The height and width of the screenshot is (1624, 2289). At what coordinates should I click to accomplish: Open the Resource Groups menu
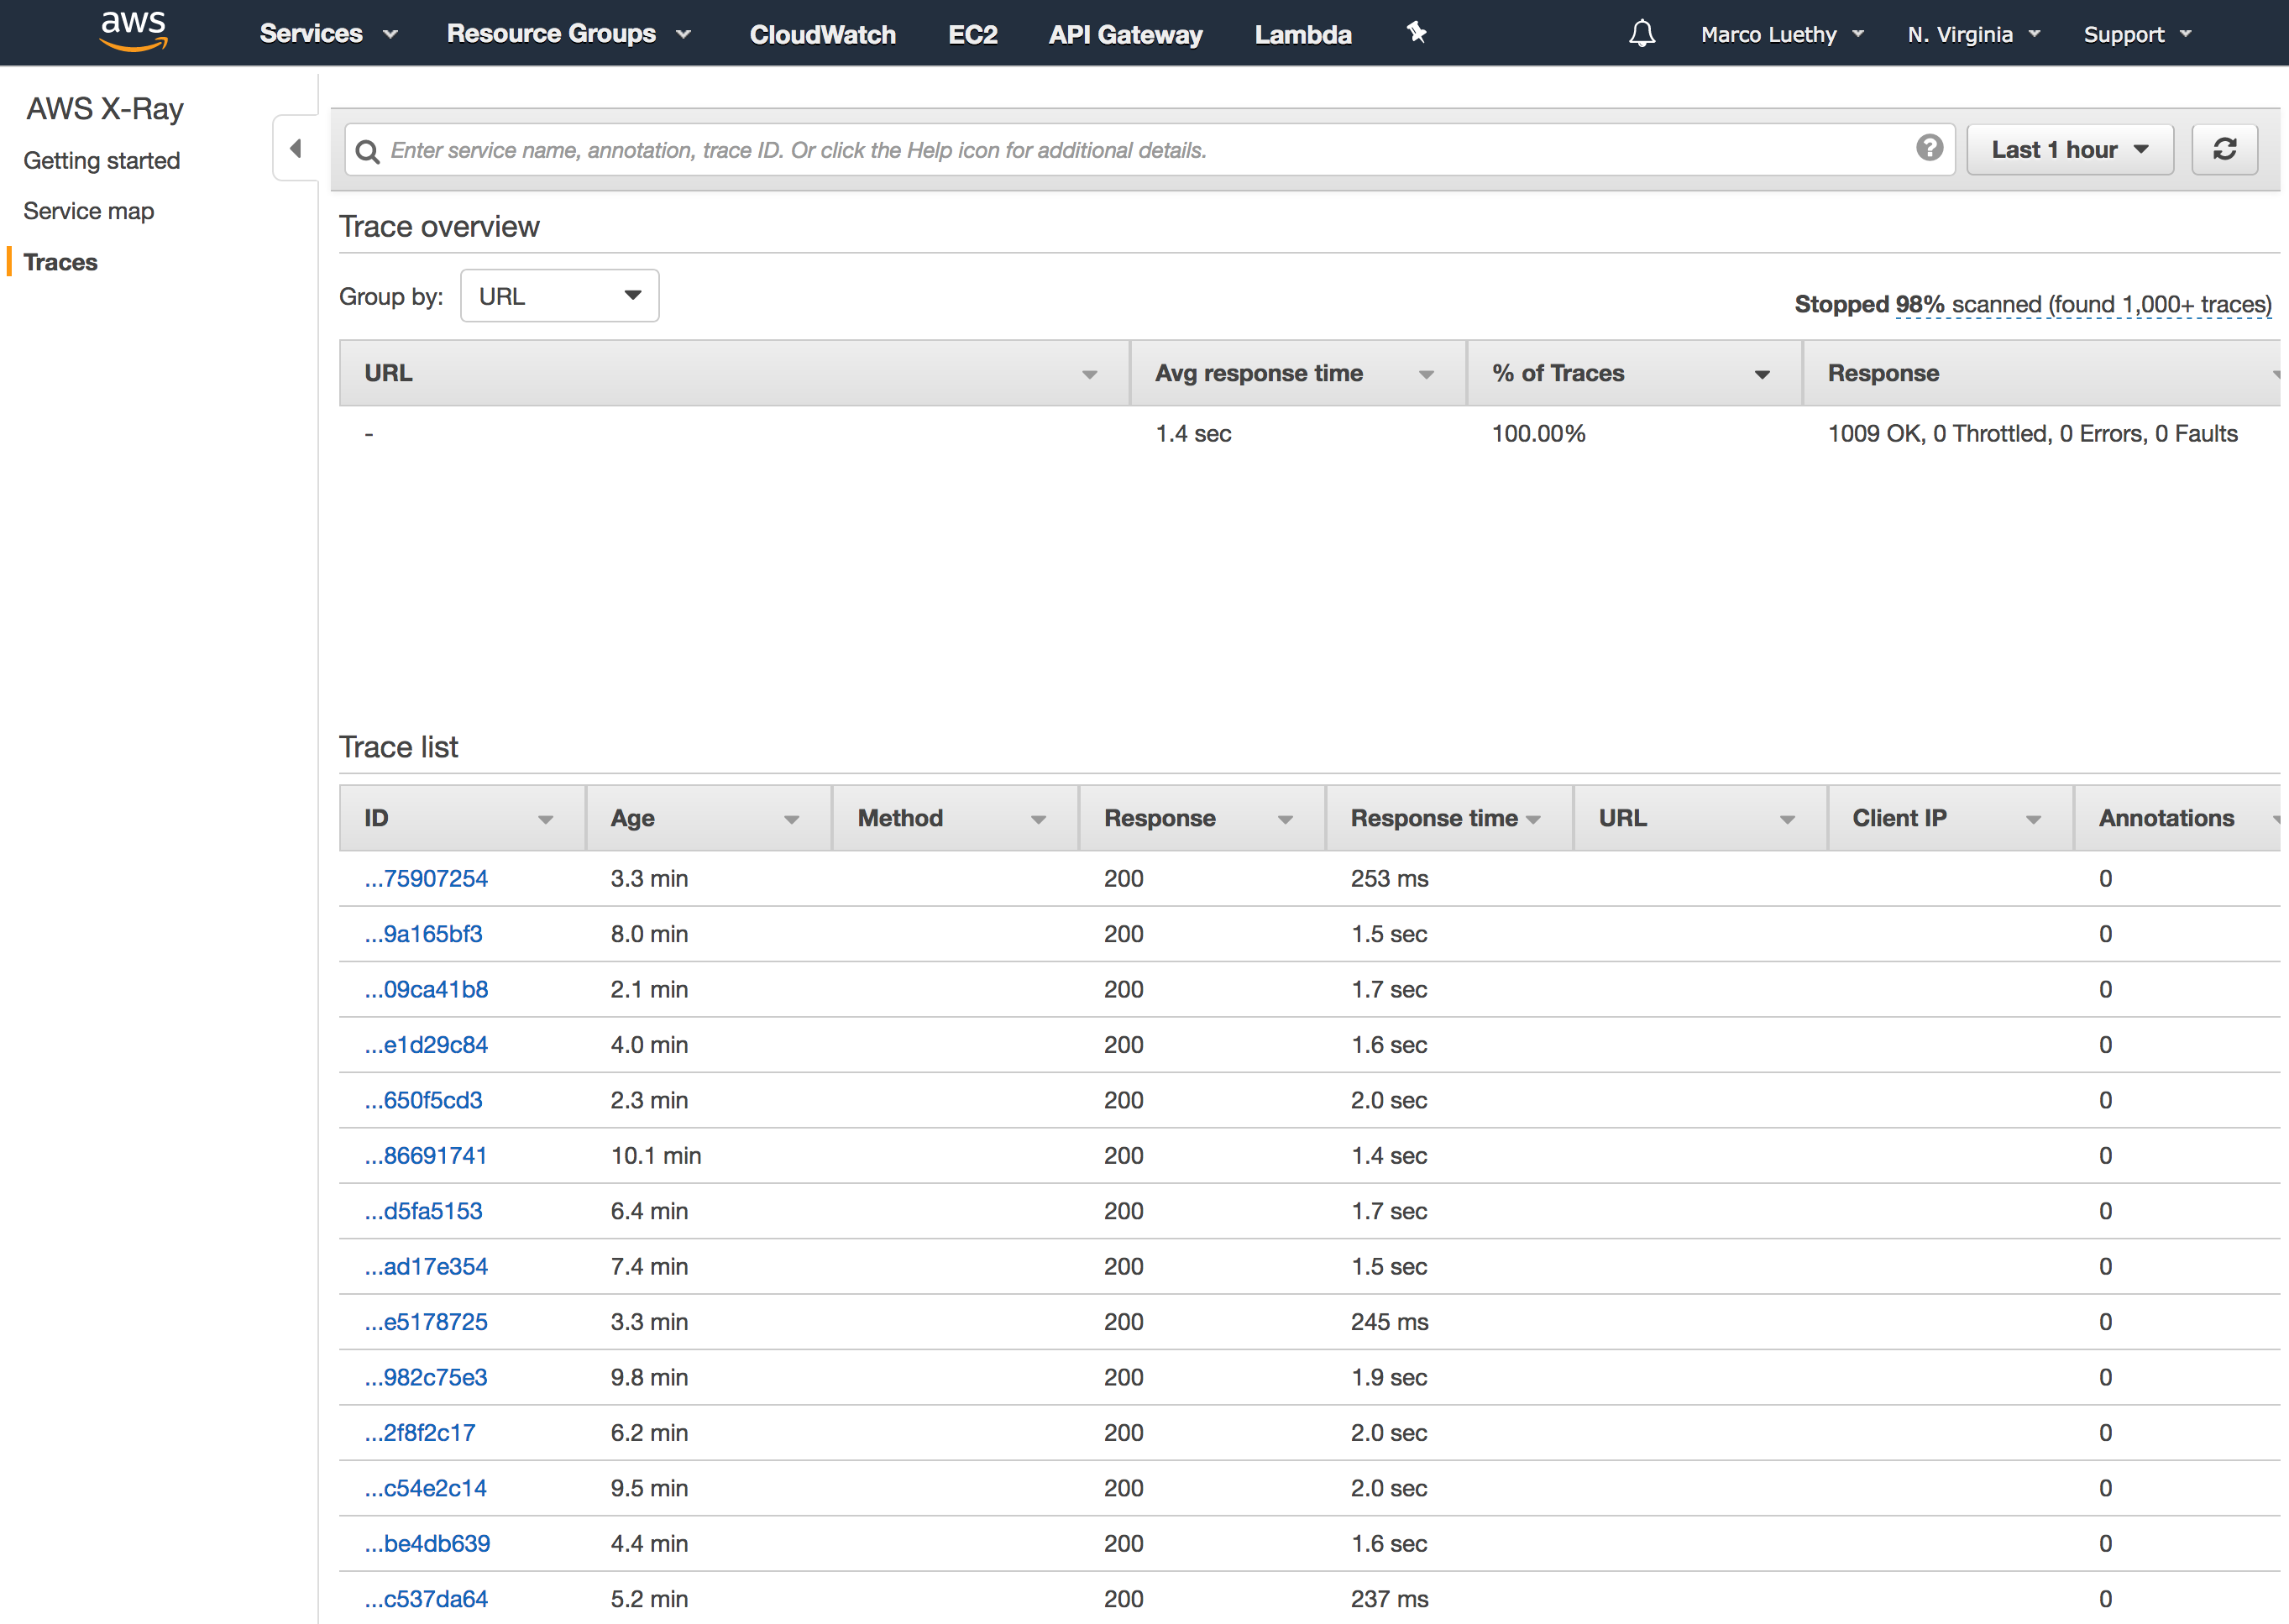pos(569,34)
